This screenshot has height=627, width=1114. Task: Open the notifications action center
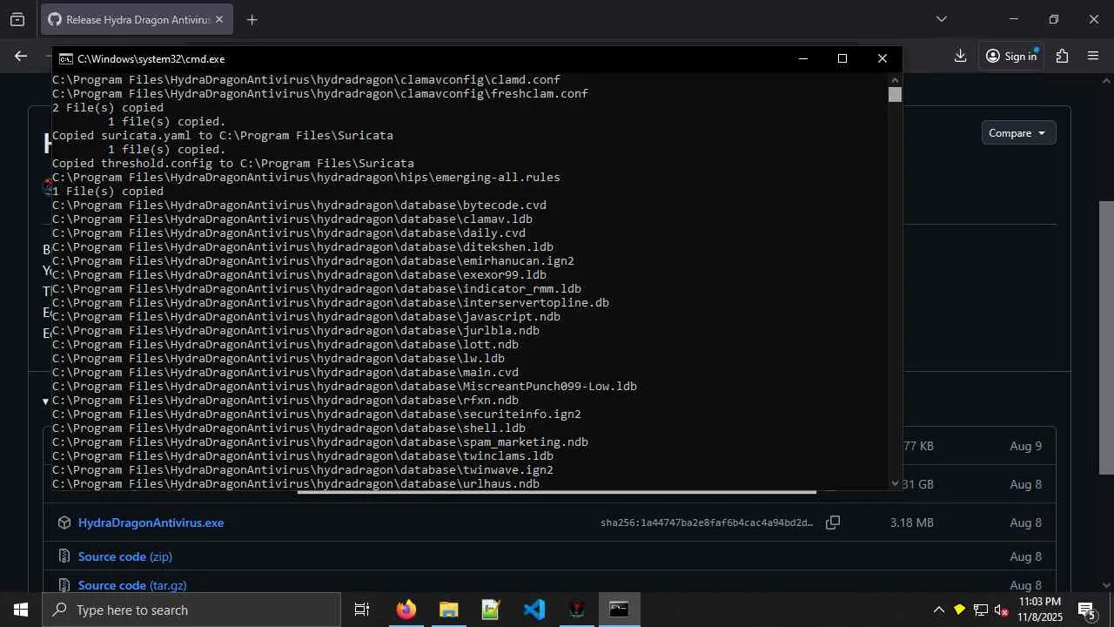pos(1087,610)
